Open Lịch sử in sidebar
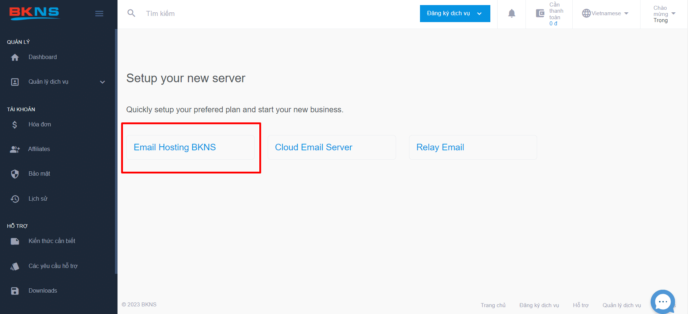This screenshot has height=314, width=688. coord(38,199)
